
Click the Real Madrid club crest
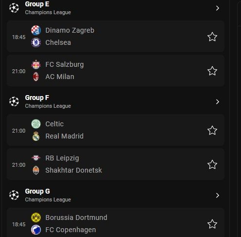click(x=36, y=136)
